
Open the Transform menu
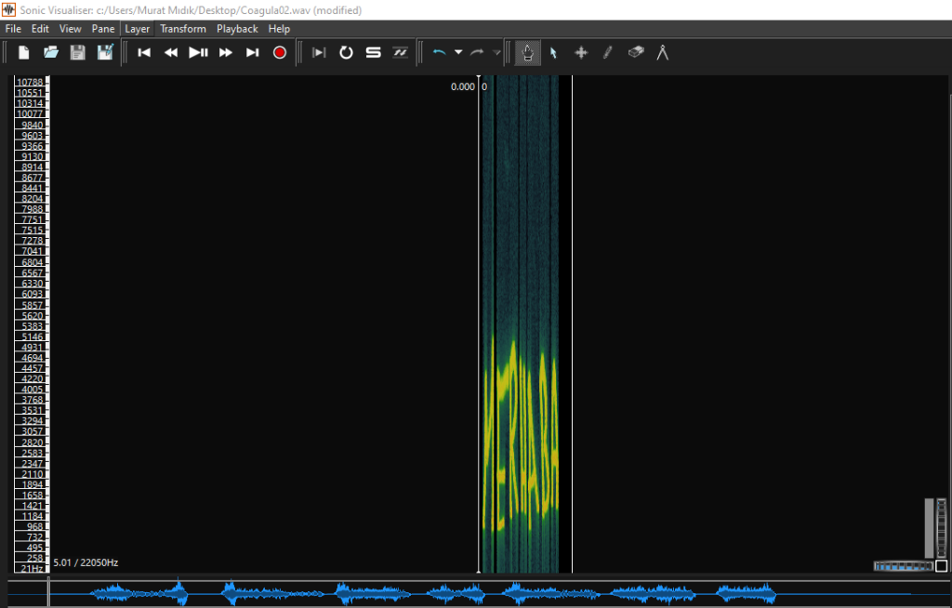click(182, 29)
